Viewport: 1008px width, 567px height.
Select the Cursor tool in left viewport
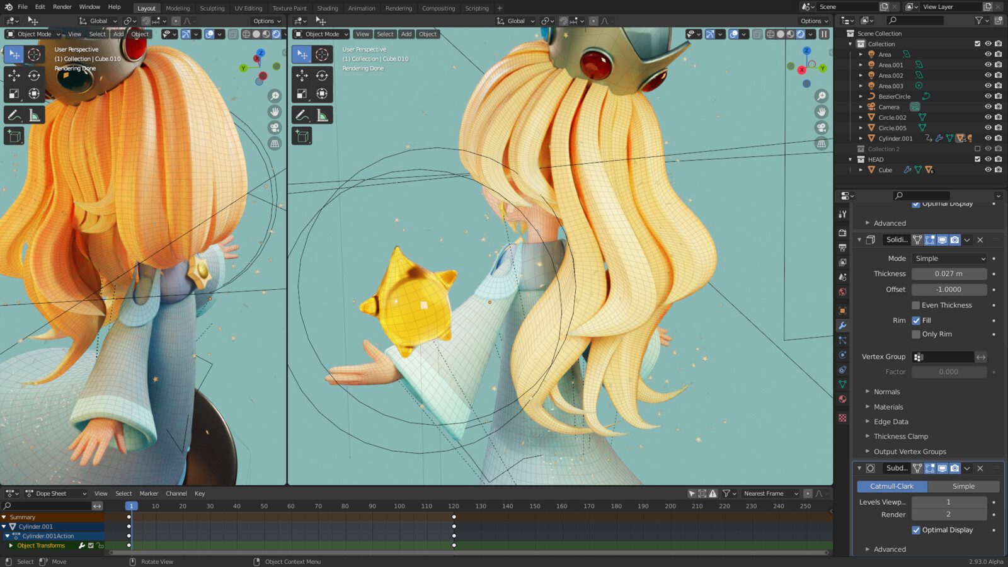pyautogui.click(x=34, y=55)
